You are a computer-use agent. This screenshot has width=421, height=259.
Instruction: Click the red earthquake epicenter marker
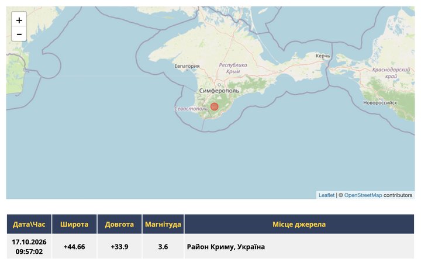214,106
